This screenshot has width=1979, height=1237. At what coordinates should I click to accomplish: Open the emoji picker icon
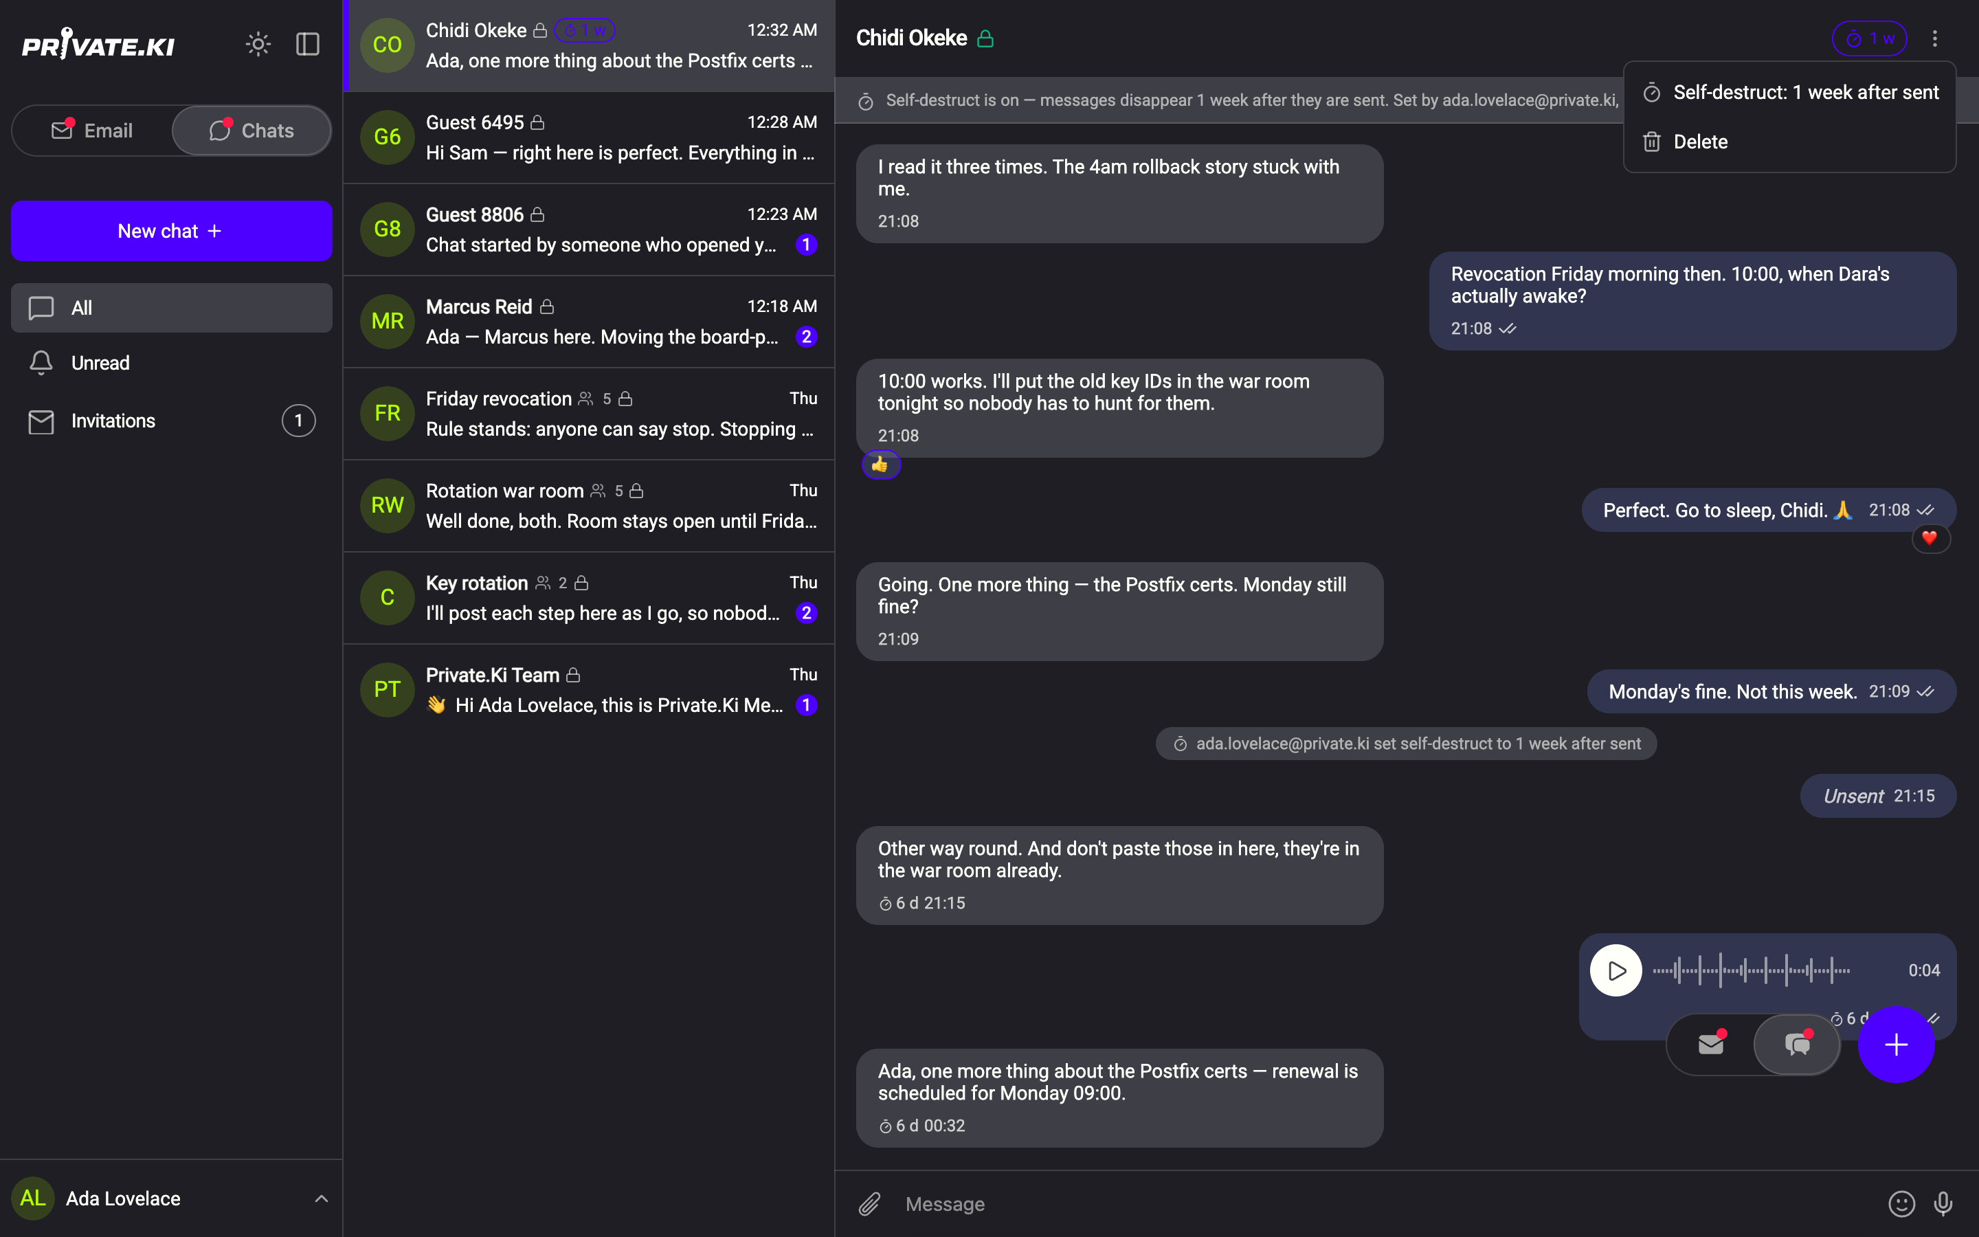point(1901,1203)
